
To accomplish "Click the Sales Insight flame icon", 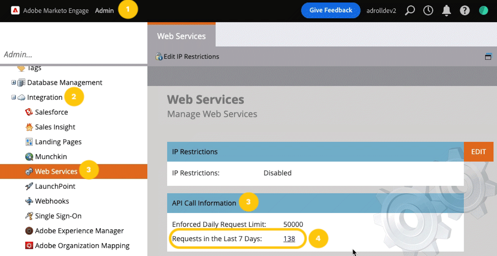I will click(x=29, y=127).
